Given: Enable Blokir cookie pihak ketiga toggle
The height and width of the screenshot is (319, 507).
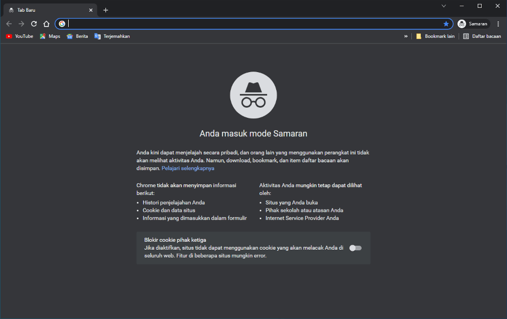Looking at the screenshot, I should pos(355,248).
